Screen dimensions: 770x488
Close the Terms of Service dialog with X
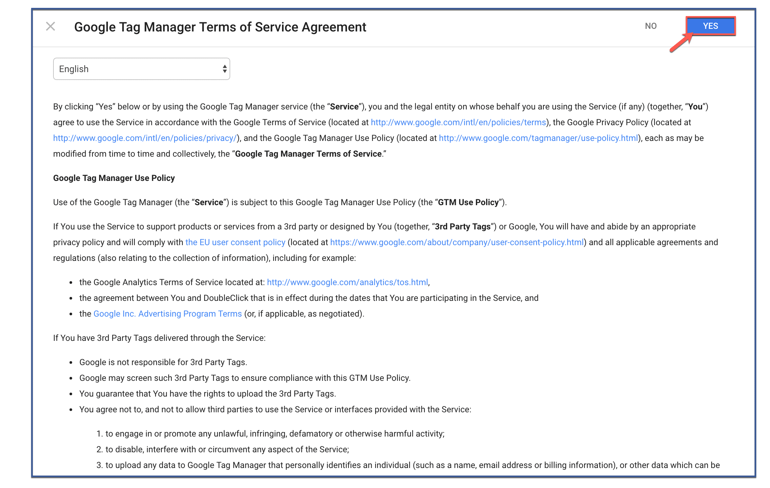51,26
